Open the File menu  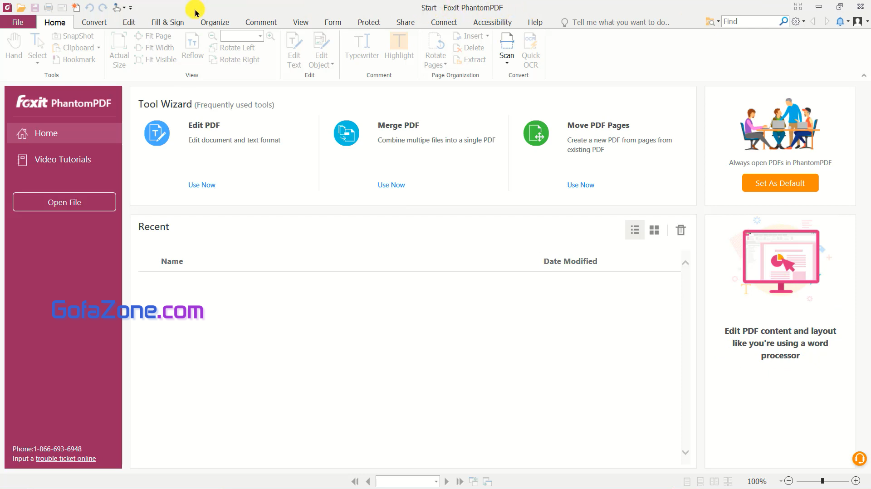point(18,22)
